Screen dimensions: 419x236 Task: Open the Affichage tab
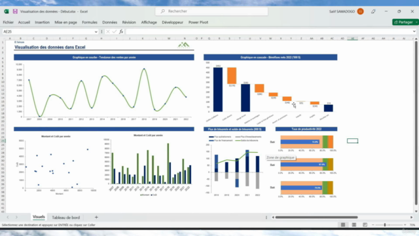tap(149, 22)
